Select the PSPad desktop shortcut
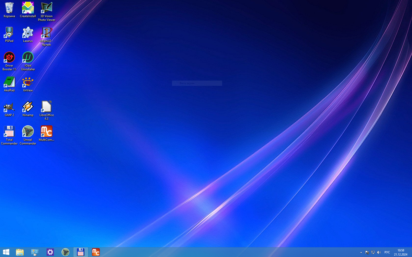Screen dimensions: 412x257 point(9,35)
